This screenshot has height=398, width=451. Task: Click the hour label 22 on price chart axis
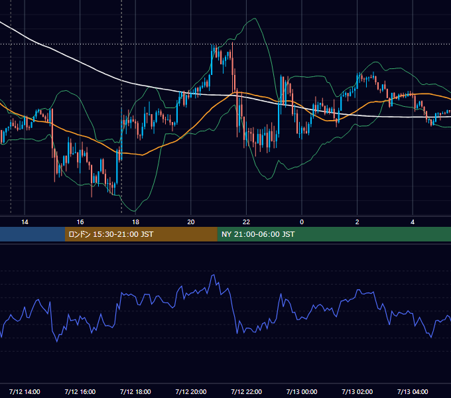pyautogui.click(x=246, y=222)
